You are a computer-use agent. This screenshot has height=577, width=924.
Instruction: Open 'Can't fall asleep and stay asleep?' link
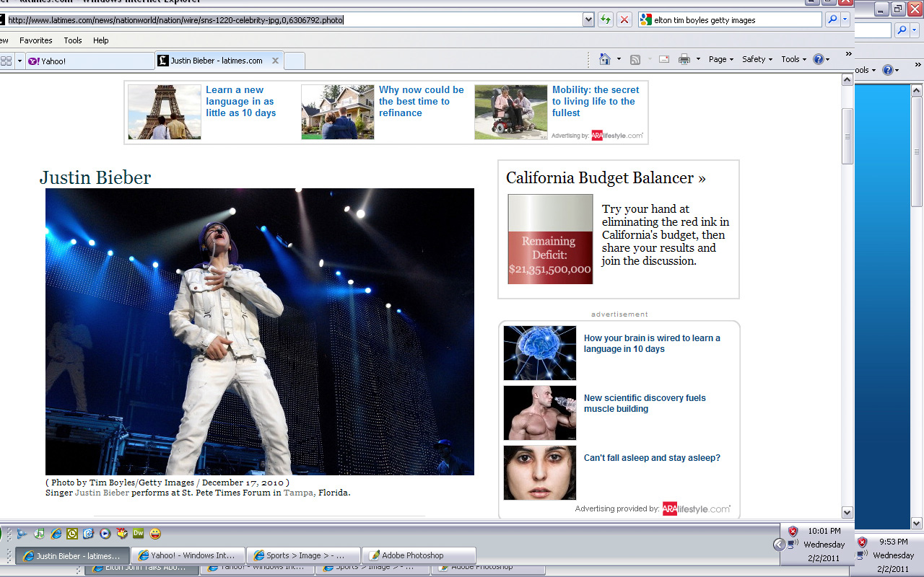652,458
